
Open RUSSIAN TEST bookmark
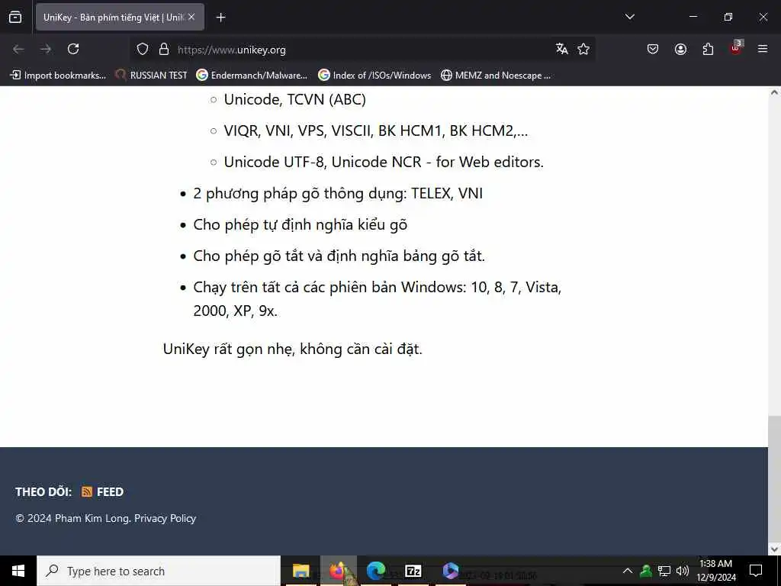[151, 76]
